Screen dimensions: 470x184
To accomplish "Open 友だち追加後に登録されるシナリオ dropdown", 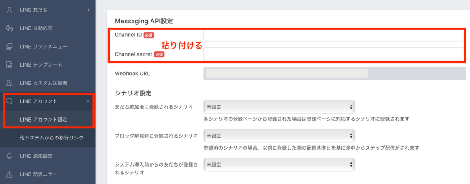I will [x=279, y=107].
